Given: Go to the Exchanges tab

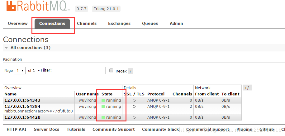Looking at the screenshot, I should [x=119, y=24].
